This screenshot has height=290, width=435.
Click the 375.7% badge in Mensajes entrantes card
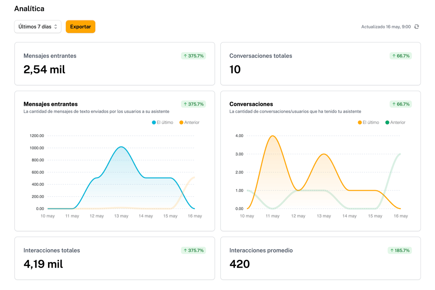(193, 56)
